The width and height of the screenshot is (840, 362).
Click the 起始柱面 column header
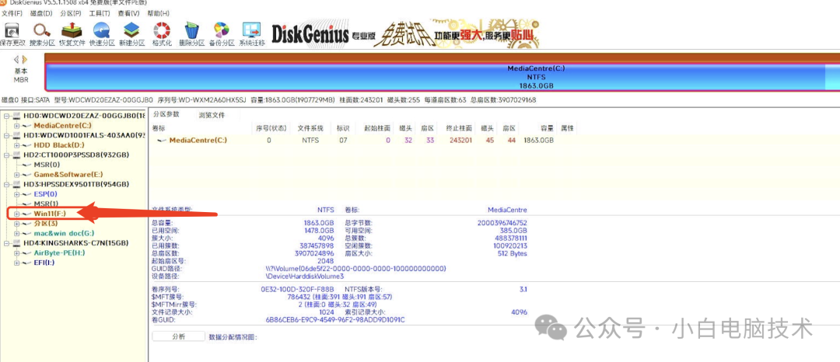(377, 128)
